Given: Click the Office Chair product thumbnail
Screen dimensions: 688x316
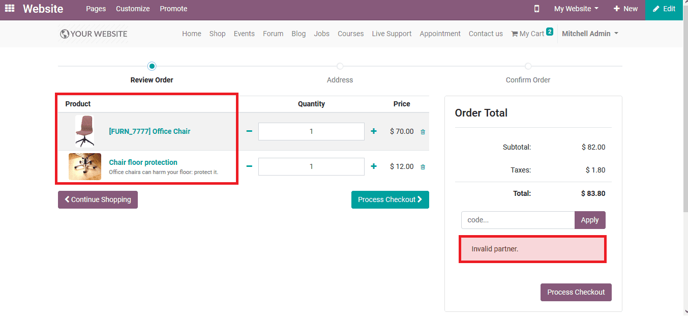Looking at the screenshot, I should tap(84, 131).
